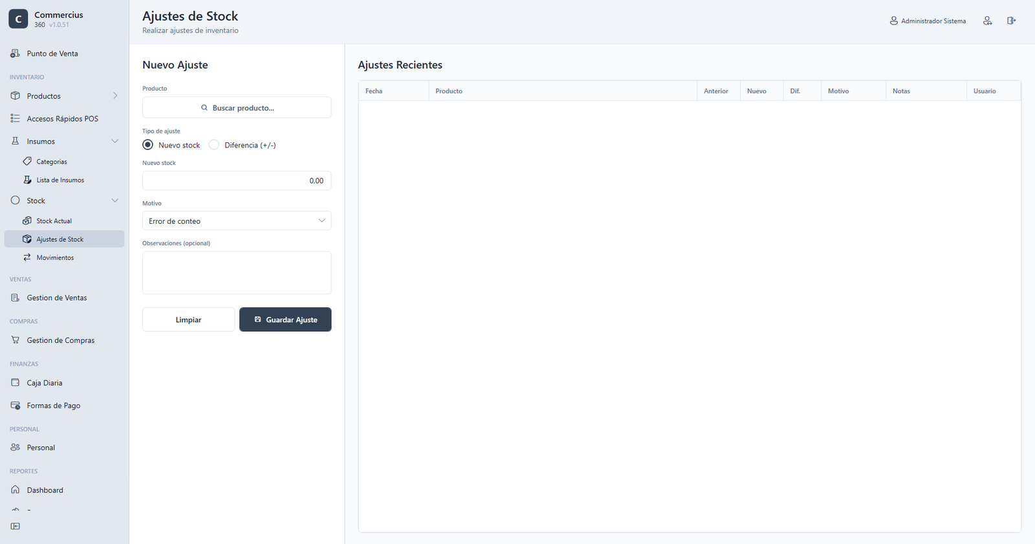The width and height of the screenshot is (1035, 544).
Task: Open the Motivo dropdown showing Error de conteo
Action: pyautogui.click(x=237, y=221)
